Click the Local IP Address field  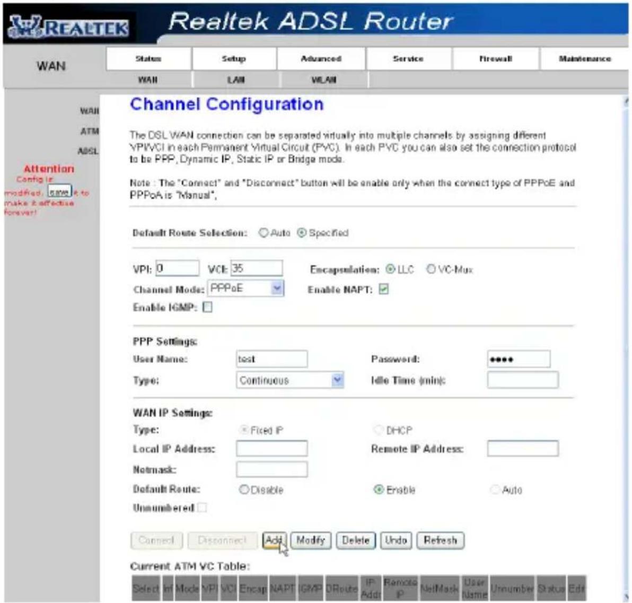point(272,449)
